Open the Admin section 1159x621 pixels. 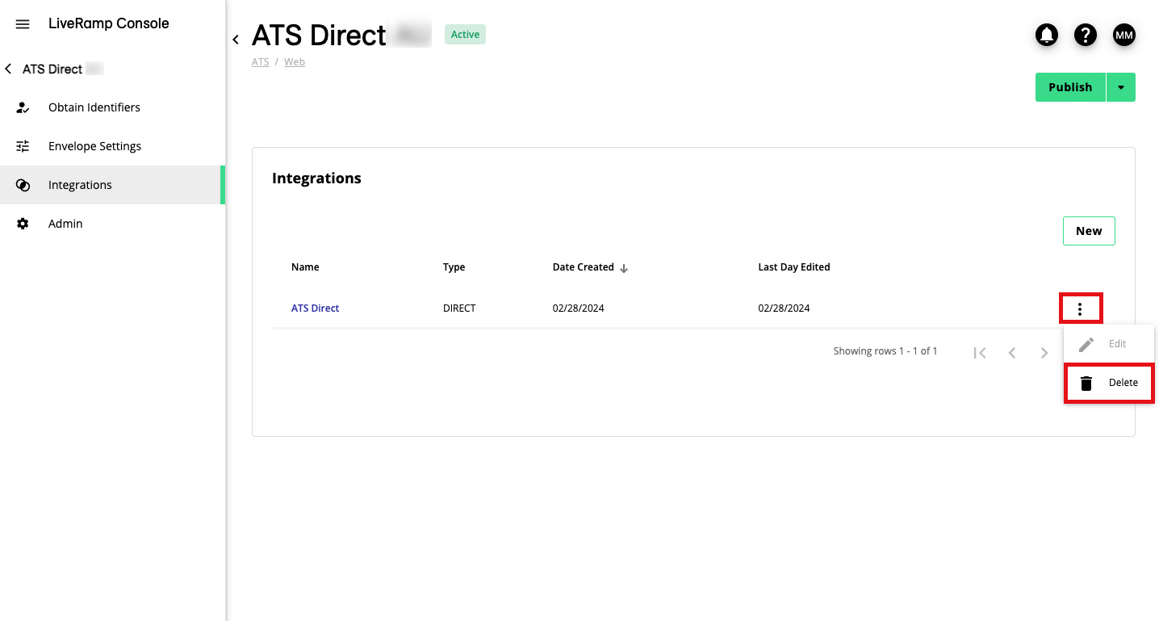tap(113, 224)
